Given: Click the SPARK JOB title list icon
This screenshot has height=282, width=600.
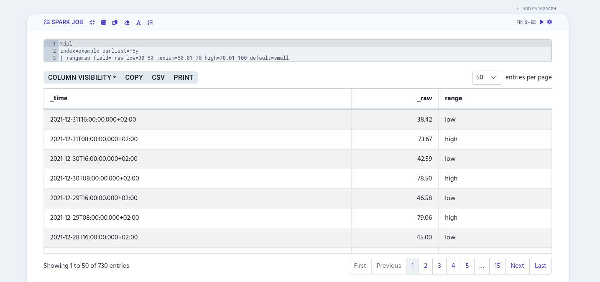Looking at the screenshot, I should click(x=46, y=22).
